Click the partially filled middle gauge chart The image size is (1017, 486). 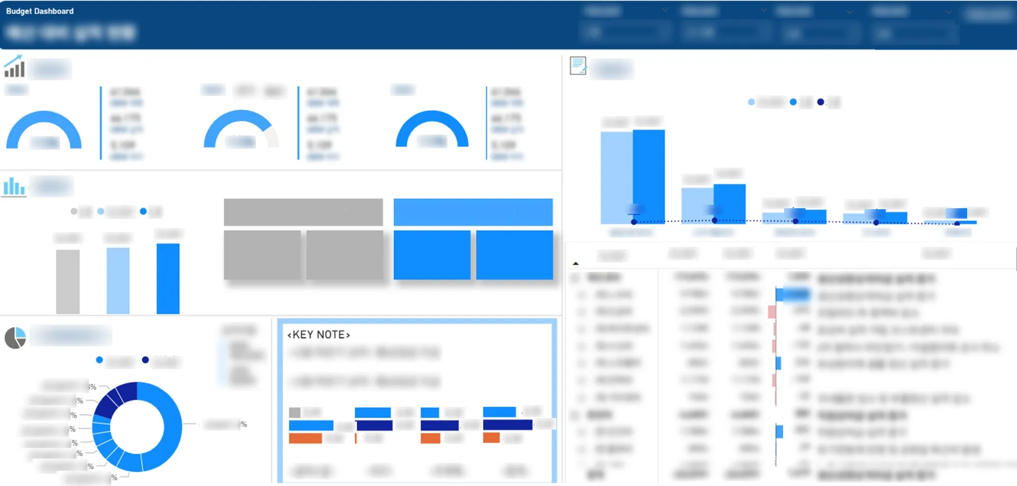241,129
